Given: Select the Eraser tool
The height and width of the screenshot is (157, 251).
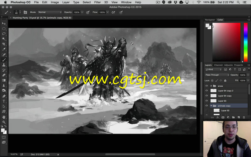Looking at the screenshot, I should coord(4,75).
